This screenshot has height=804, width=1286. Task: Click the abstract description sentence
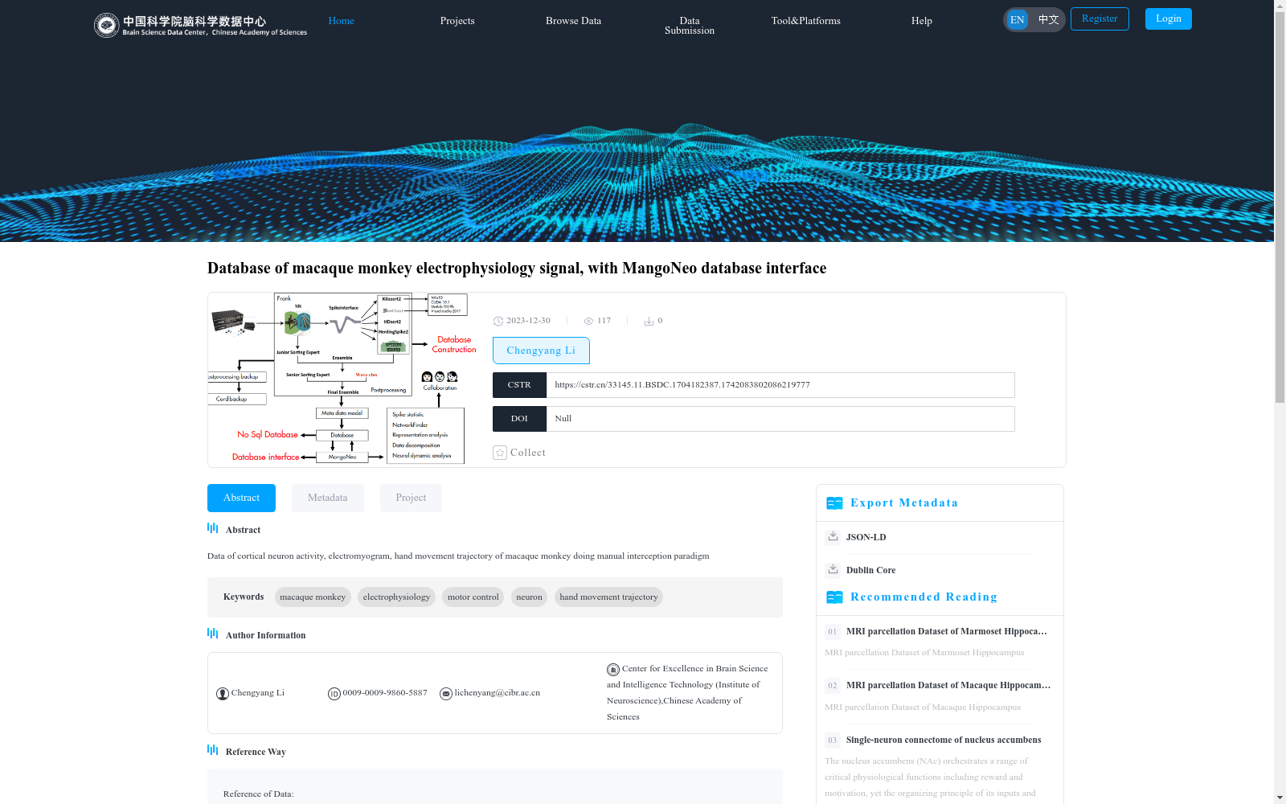(x=458, y=556)
